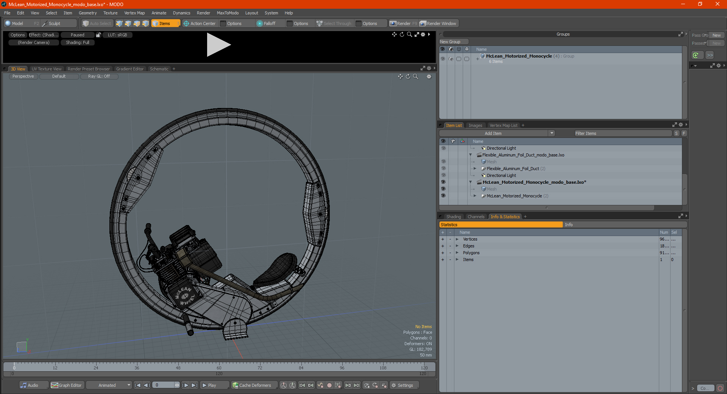Toggle visibility of first Directional Light

point(443,148)
